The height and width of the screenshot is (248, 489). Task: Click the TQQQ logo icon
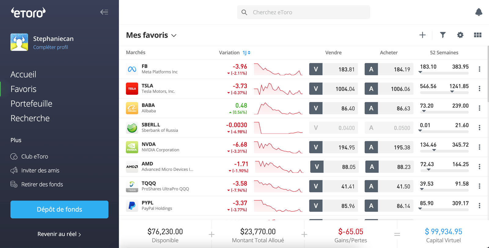[132, 186]
